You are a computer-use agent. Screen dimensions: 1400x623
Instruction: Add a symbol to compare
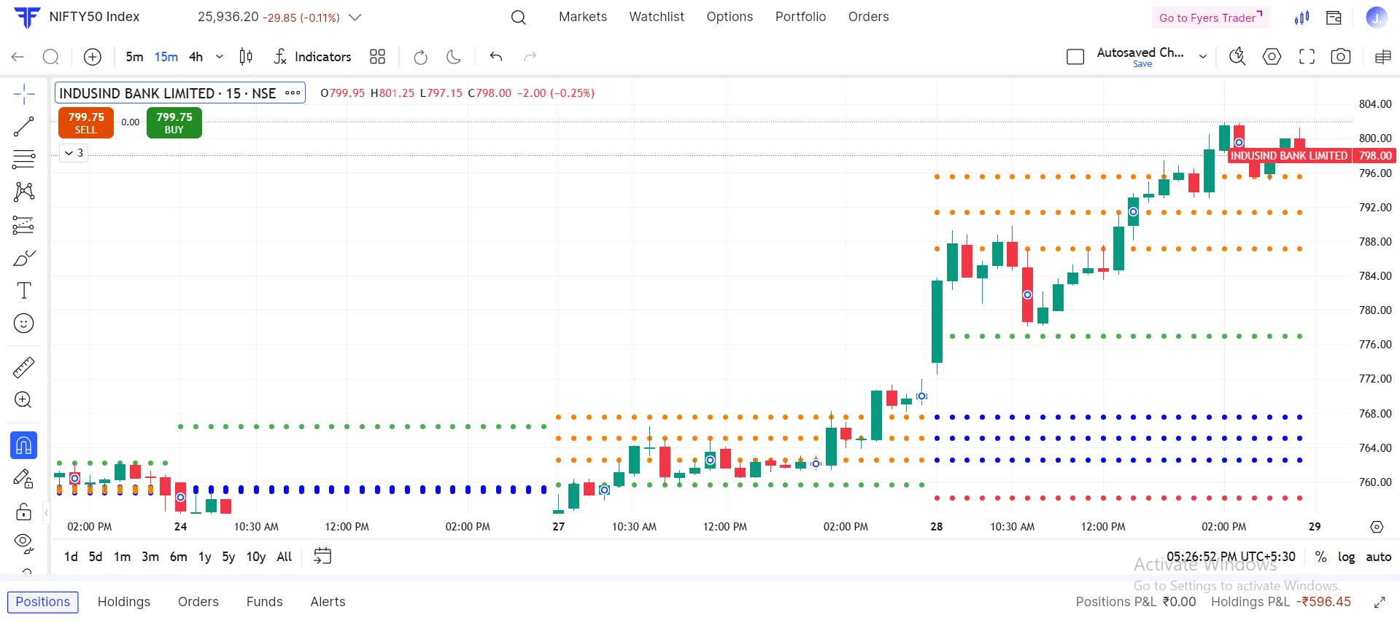pyautogui.click(x=93, y=57)
